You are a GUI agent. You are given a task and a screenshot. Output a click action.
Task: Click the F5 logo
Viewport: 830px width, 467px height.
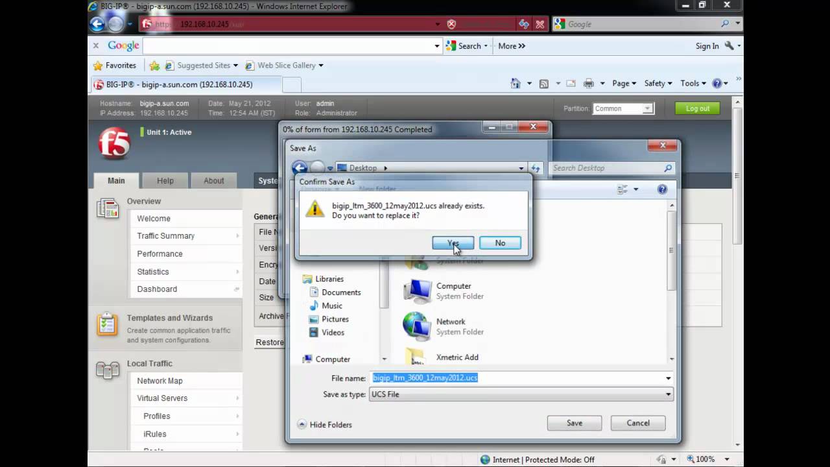tap(114, 143)
